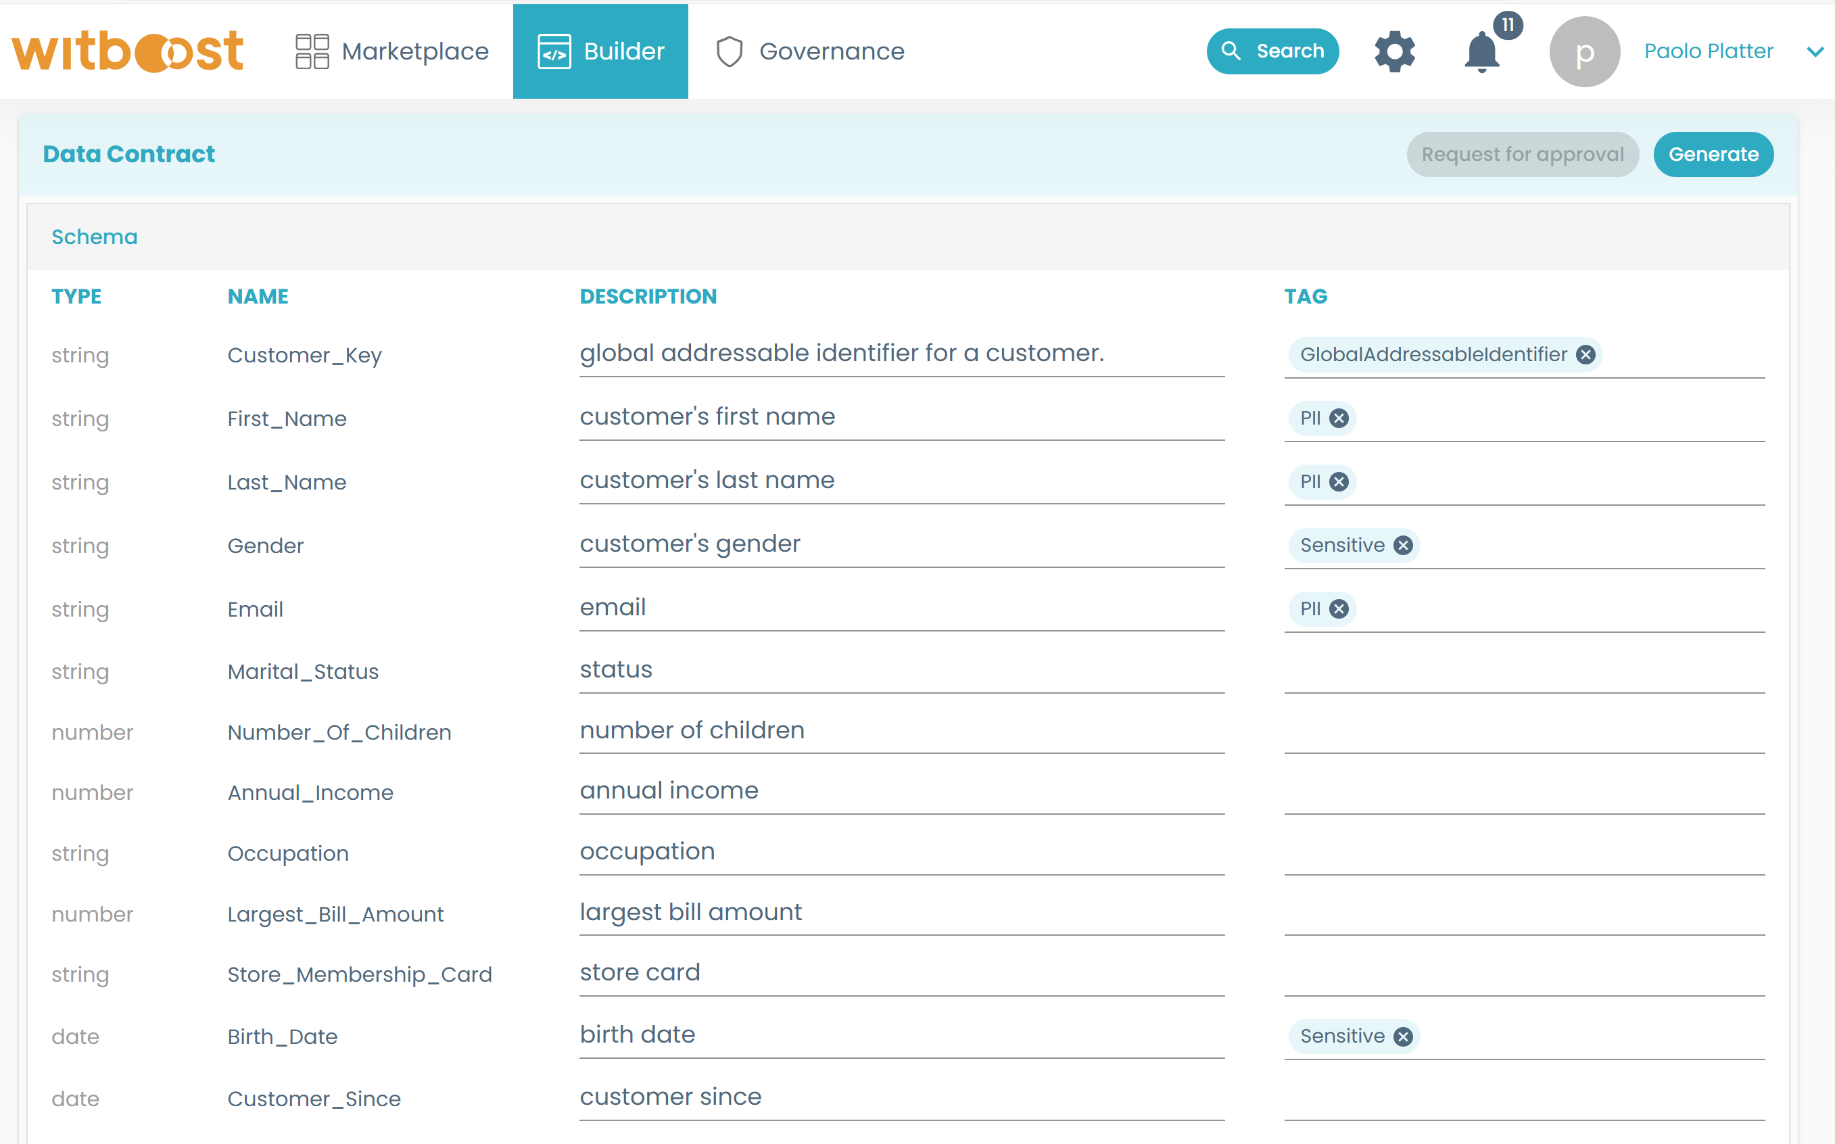Remove PII tag from Email row
Screen dimensions: 1835x1144
click(1339, 609)
